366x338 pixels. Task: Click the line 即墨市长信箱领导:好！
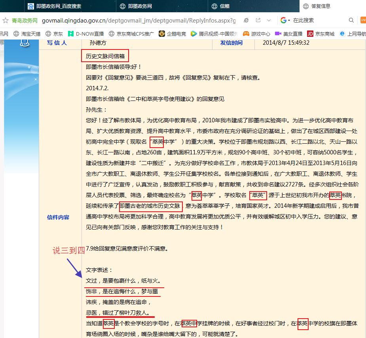coord(114,67)
